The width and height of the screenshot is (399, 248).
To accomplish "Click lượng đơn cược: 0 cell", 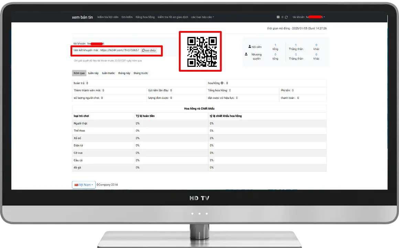I will point(176,98).
